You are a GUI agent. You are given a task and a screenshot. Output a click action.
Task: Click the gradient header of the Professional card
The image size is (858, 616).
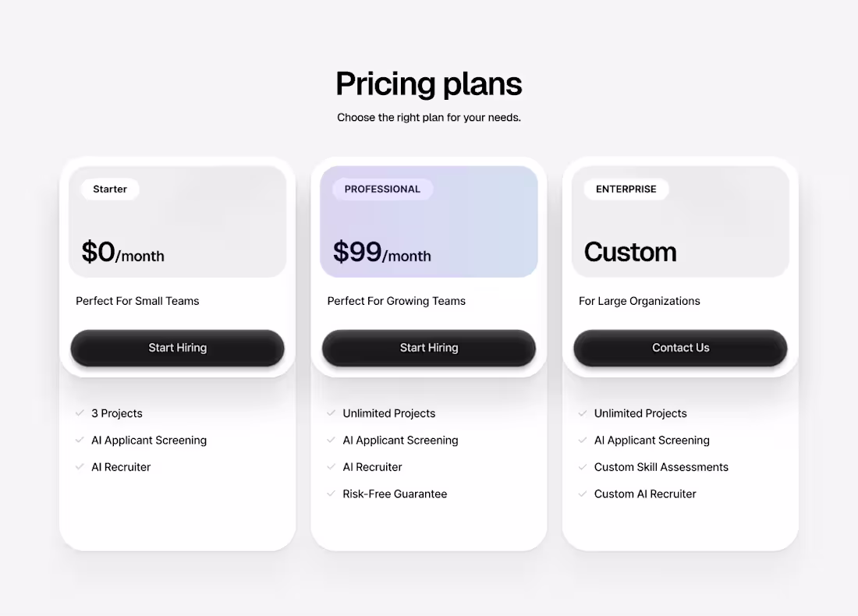click(x=428, y=221)
